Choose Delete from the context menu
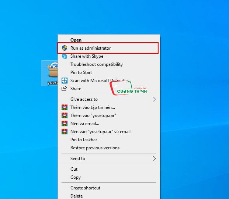The width and height of the screenshot is (229, 199). pos(109,196)
